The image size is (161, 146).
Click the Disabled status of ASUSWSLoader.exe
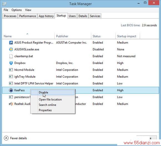[x=98, y=49]
